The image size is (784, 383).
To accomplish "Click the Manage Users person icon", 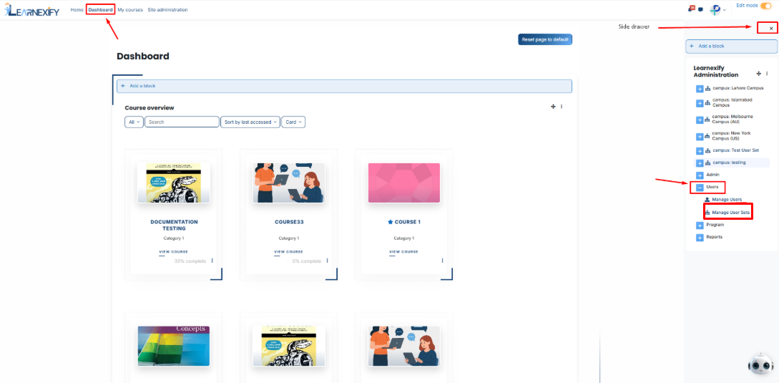I will [707, 199].
